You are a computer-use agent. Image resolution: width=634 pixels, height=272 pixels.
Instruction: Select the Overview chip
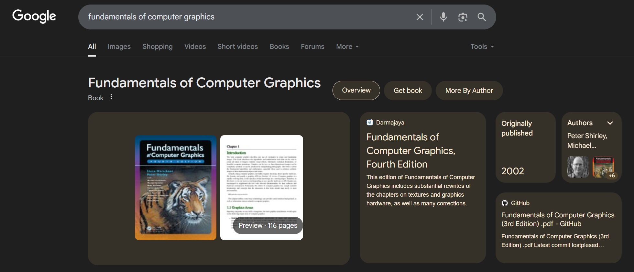point(356,90)
